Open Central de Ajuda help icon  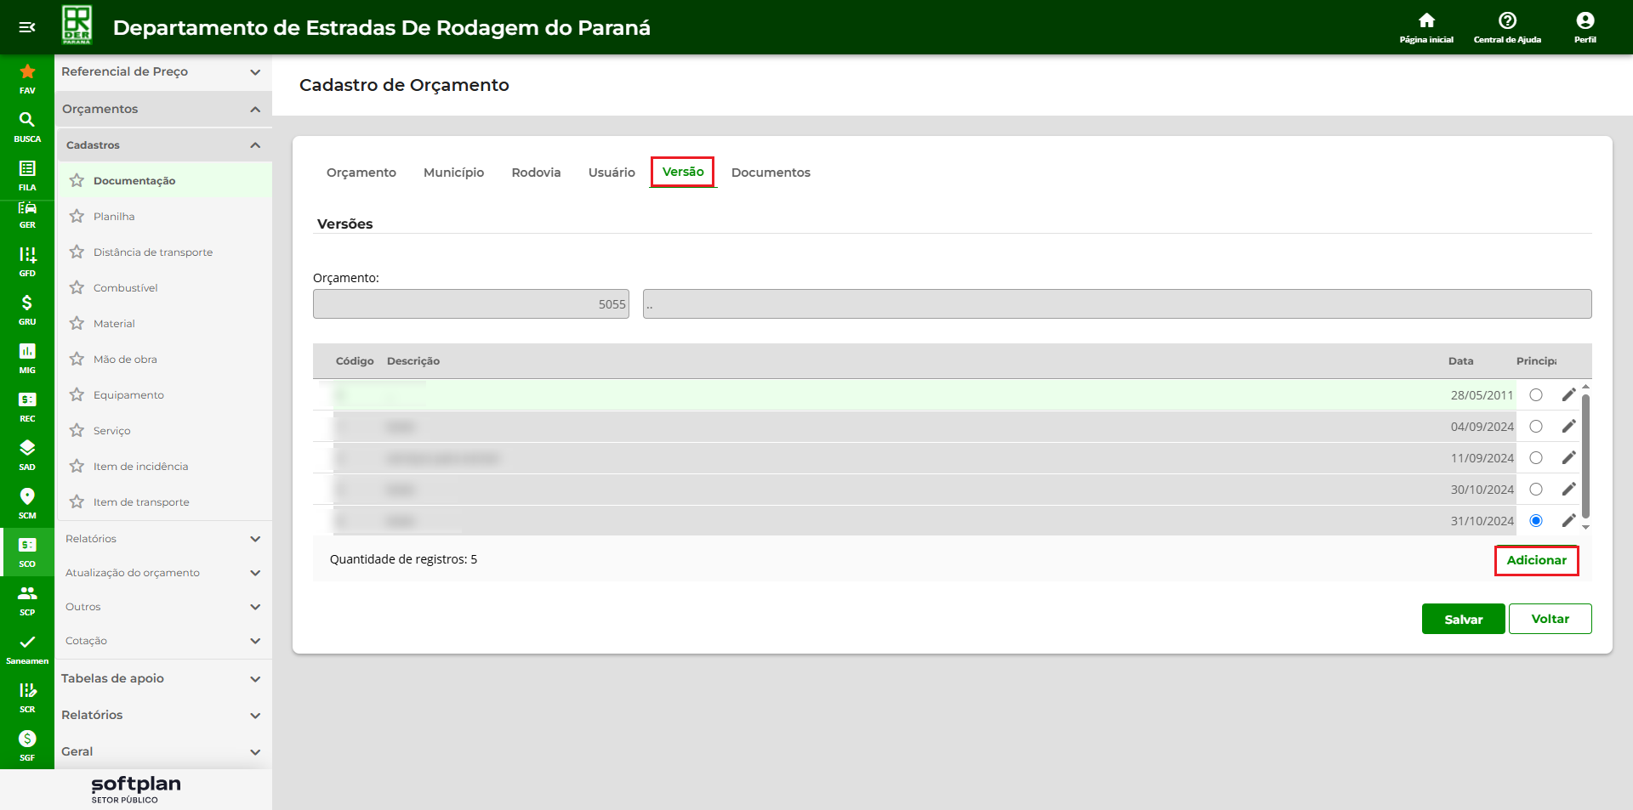click(x=1507, y=21)
